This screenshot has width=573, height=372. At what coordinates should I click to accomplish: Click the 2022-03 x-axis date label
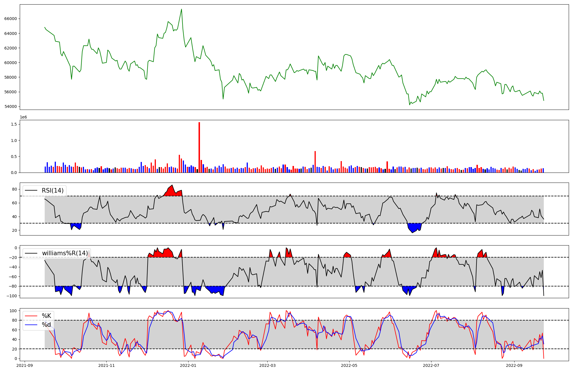tap(268, 365)
